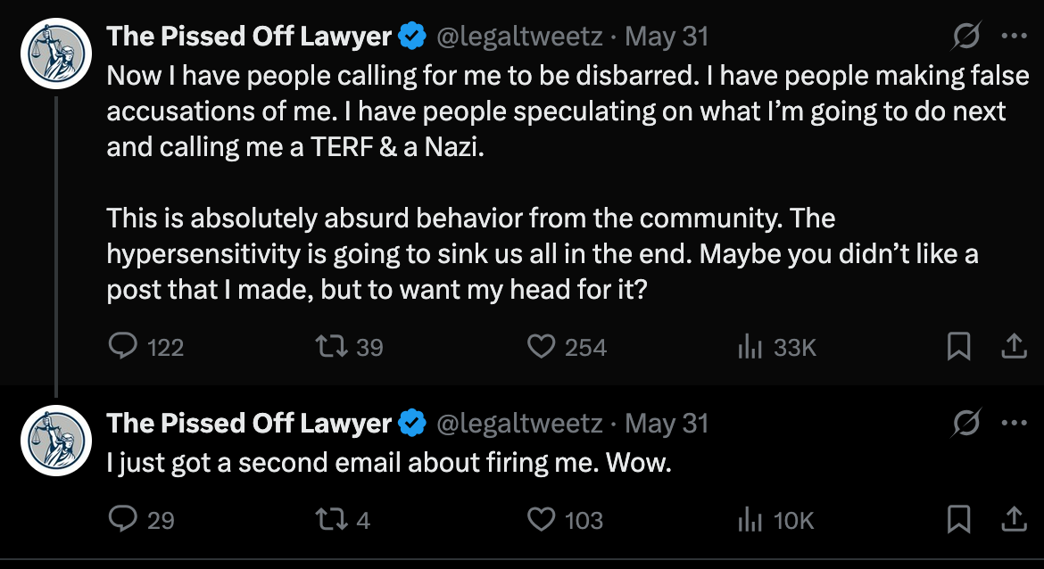Open more options menu on first tweet

click(1014, 36)
